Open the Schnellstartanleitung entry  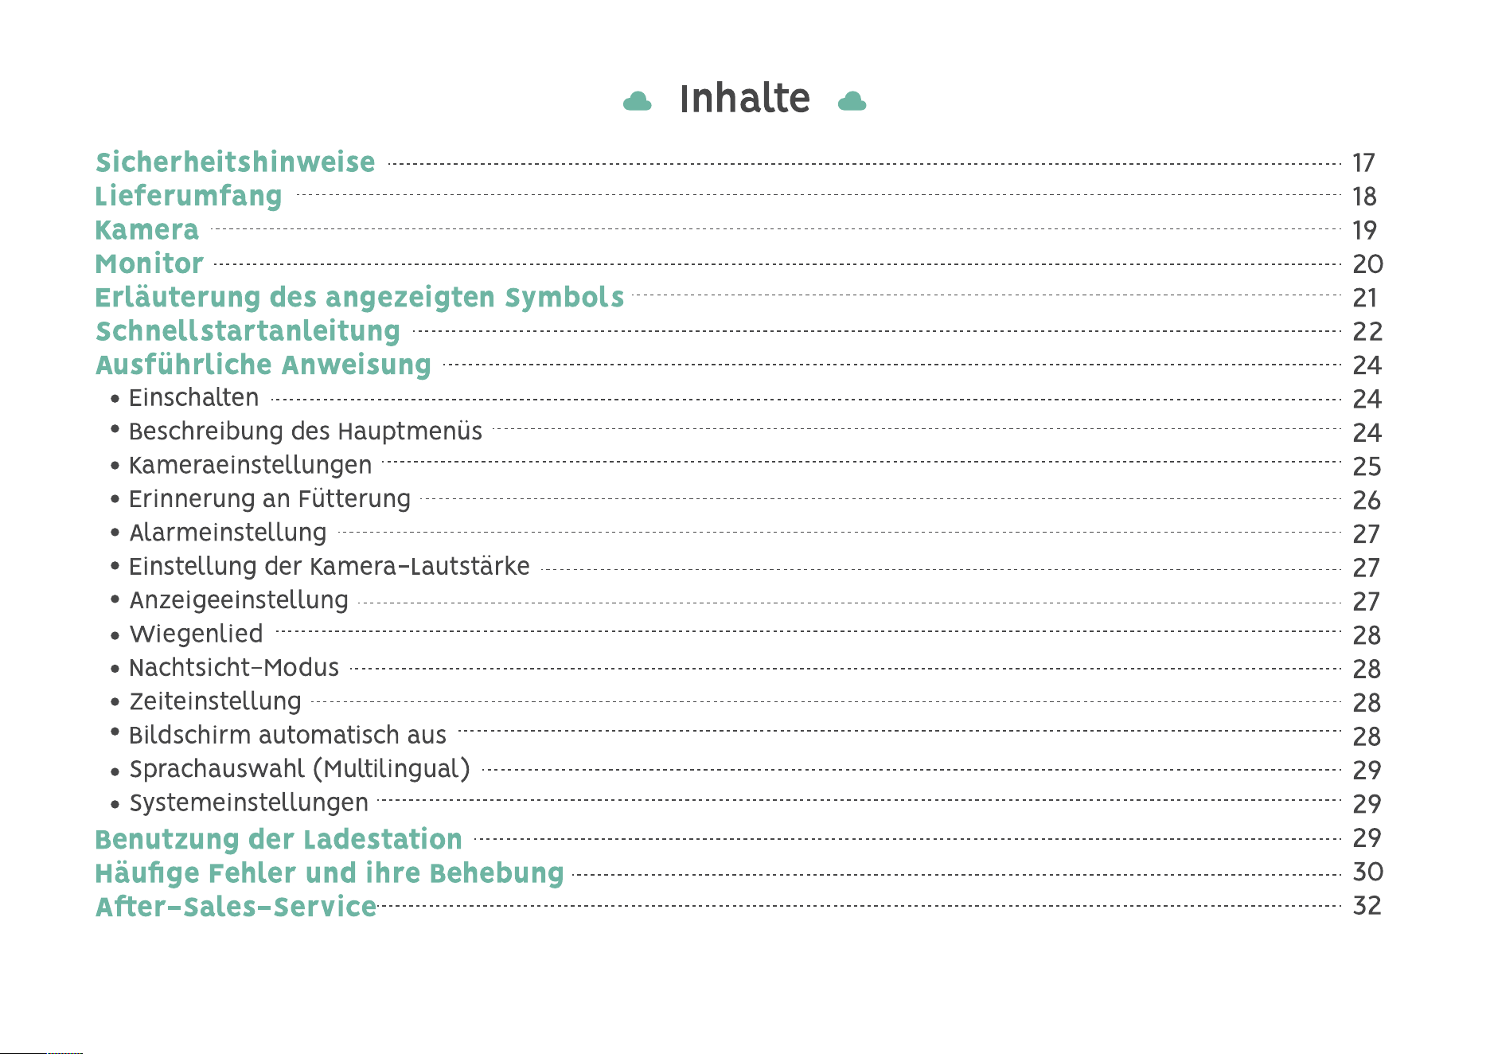click(x=248, y=331)
